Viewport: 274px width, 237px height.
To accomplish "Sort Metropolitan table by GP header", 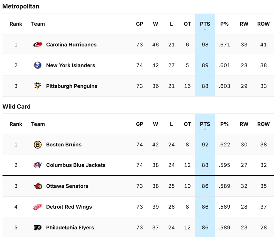I will pyautogui.click(x=139, y=24).
